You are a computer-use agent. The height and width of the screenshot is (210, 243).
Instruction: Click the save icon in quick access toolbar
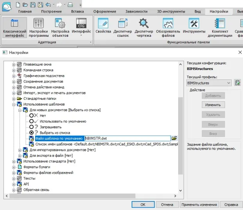(33, 5)
